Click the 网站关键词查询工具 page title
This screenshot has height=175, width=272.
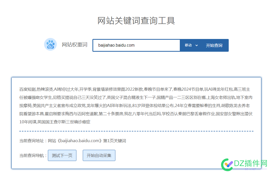pyautogui.click(x=136, y=20)
